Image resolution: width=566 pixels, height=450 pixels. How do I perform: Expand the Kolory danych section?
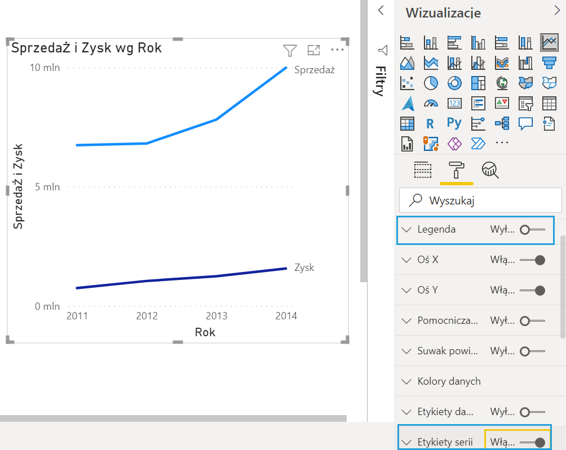point(406,381)
